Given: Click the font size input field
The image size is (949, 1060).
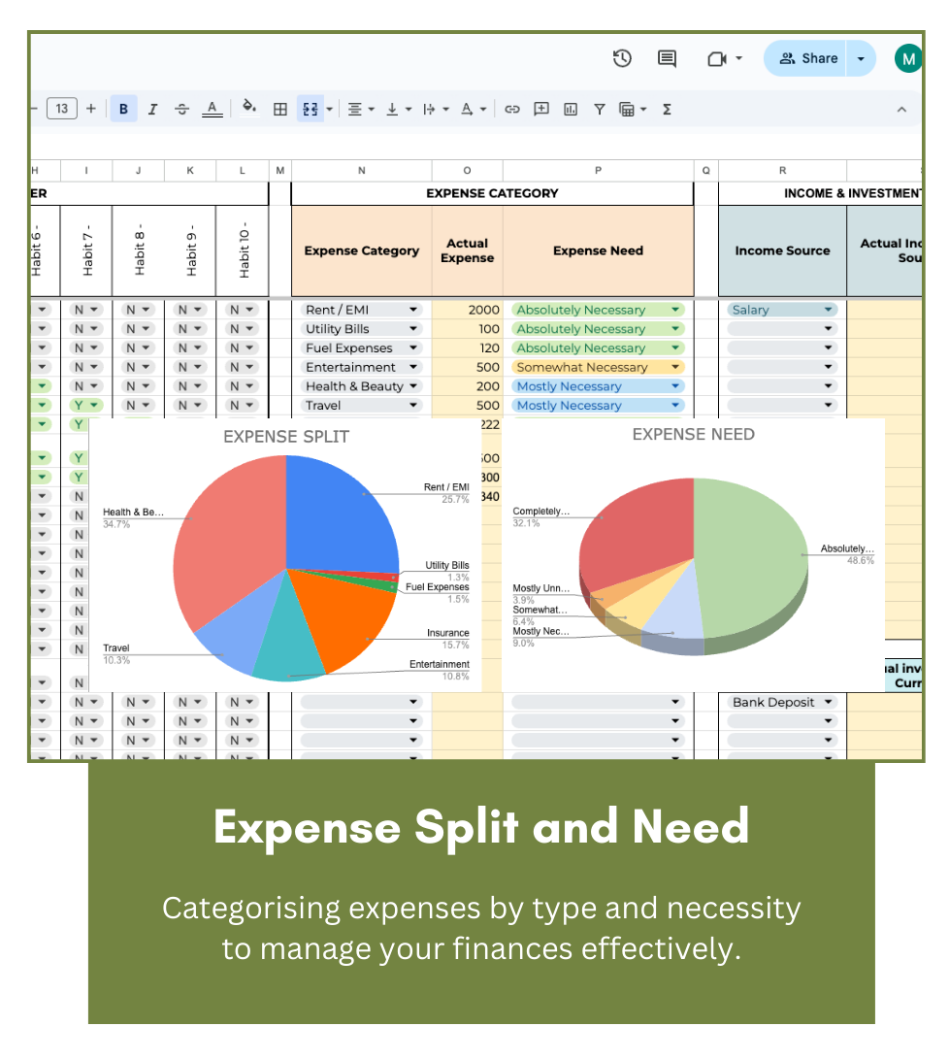Looking at the screenshot, I should pyautogui.click(x=61, y=109).
